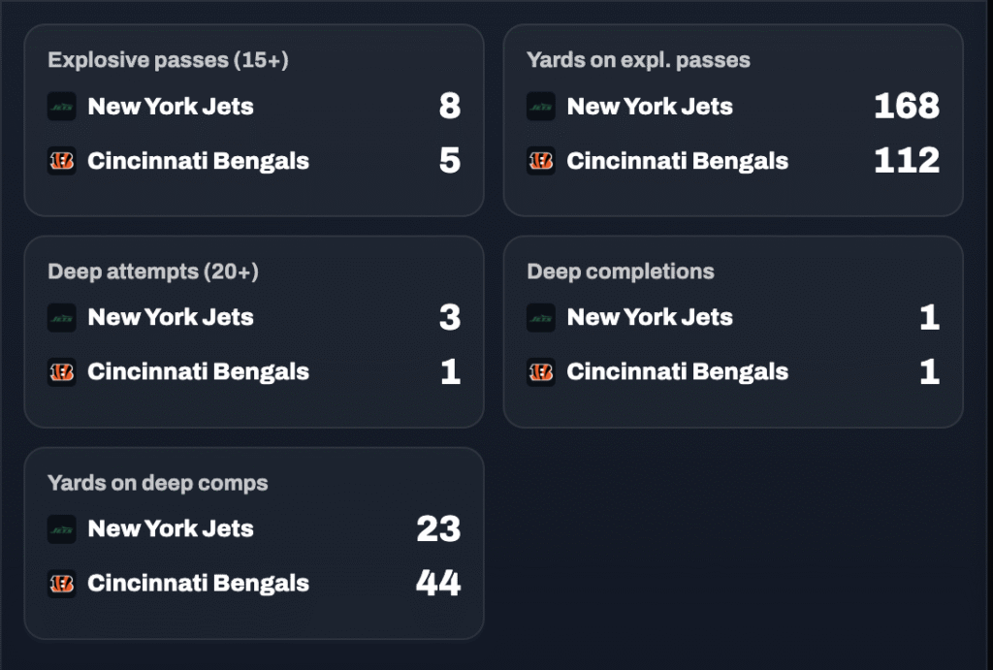The width and height of the screenshot is (993, 670).
Task: Click Bengals logo in Yards on expl. passes
Action: pyautogui.click(x=541, y=161)
